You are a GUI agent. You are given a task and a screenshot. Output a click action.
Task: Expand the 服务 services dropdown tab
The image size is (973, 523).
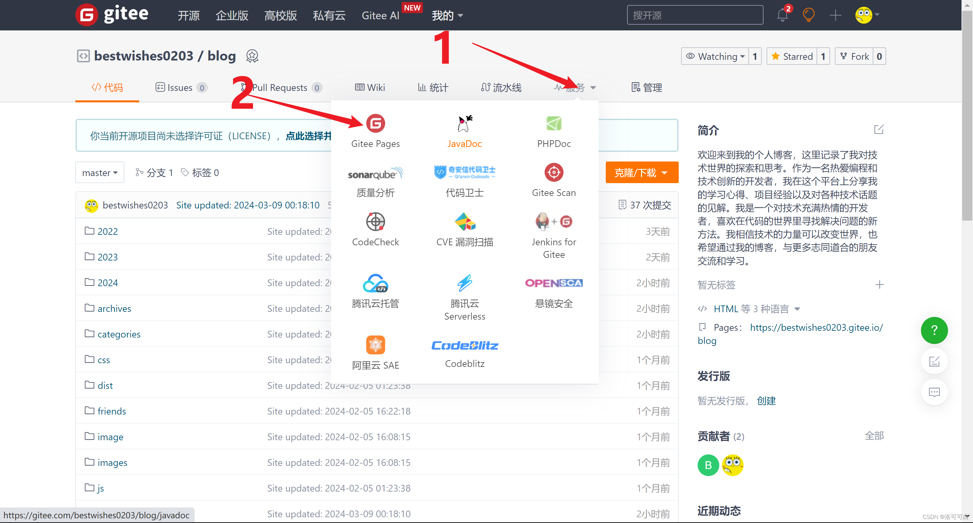[x=575, y=88]
